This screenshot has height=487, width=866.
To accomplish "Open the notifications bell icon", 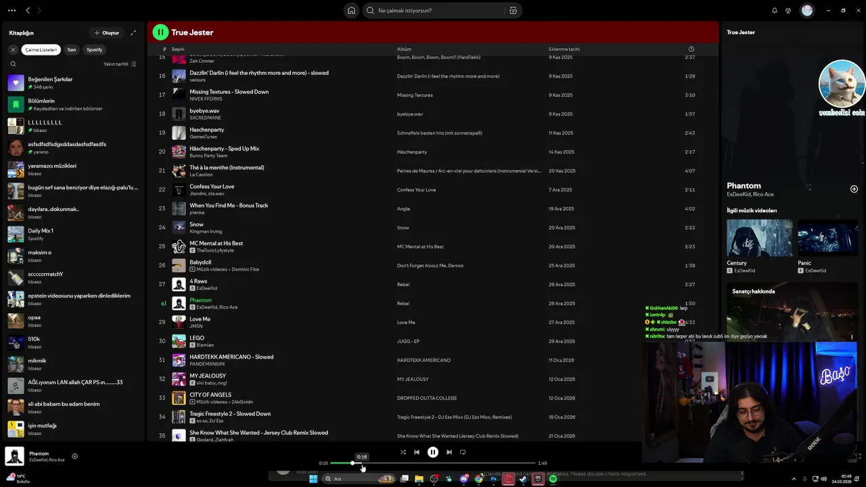I will (x=775, y=10).
